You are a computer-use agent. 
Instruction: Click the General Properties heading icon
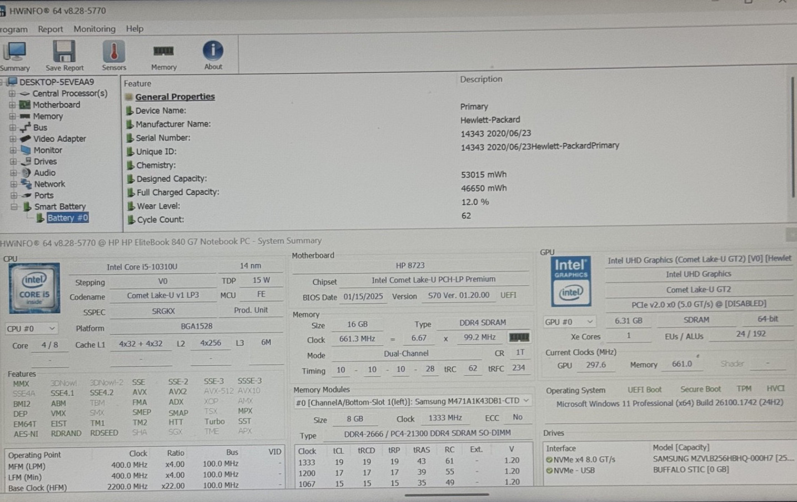click(129, 97)
